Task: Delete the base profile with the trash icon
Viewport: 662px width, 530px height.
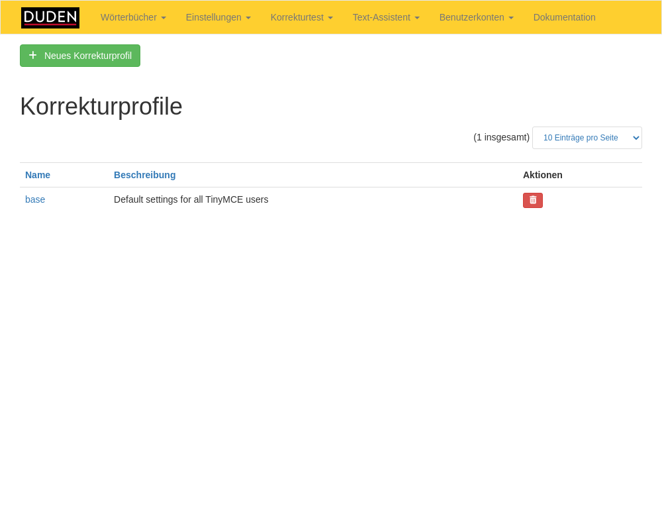Action: pos(533,200)
